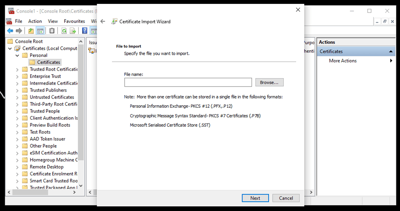The image size is (400, 211).
Task: Expand More Actions submenu arrow
Action: click(391, 61)
